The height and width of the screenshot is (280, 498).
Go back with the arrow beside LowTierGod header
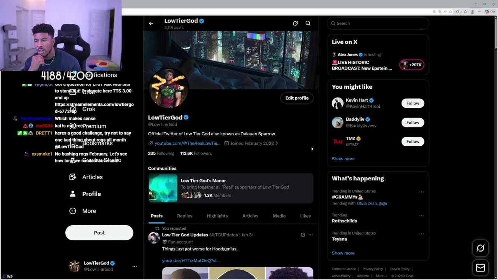(151, 23)
